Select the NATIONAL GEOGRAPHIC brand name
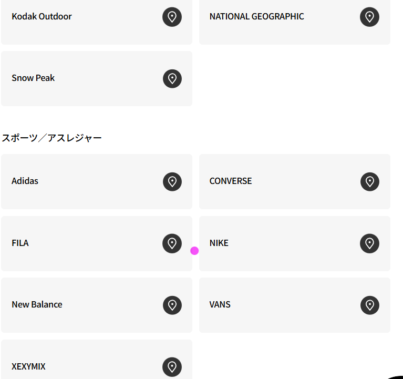 click(x=256, y=16)
